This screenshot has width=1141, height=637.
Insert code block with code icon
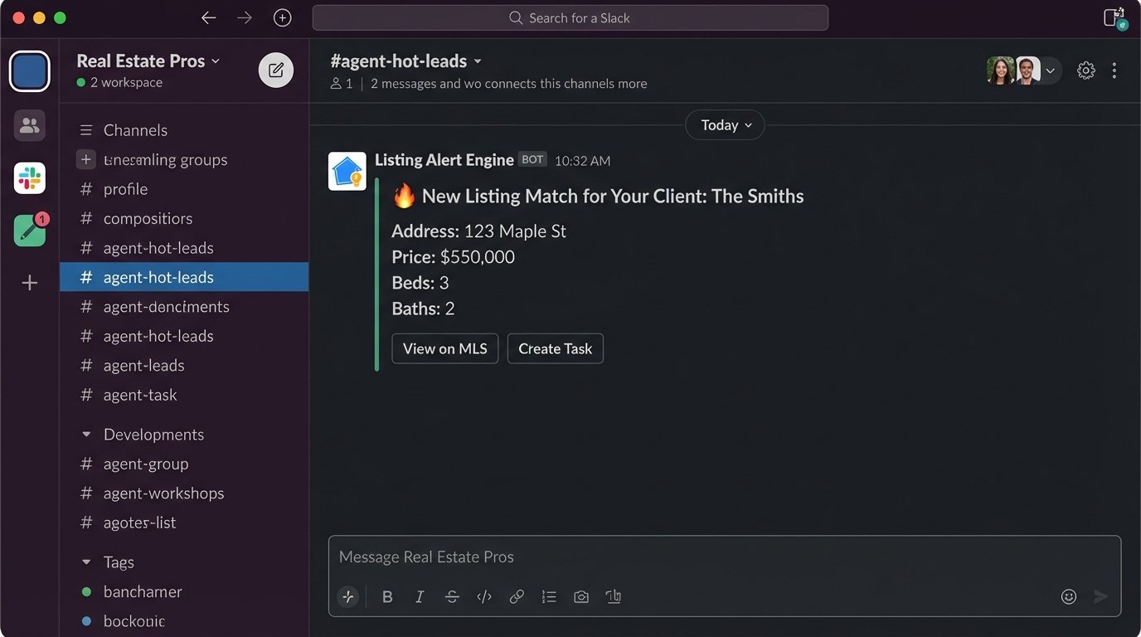pos(484,596)
